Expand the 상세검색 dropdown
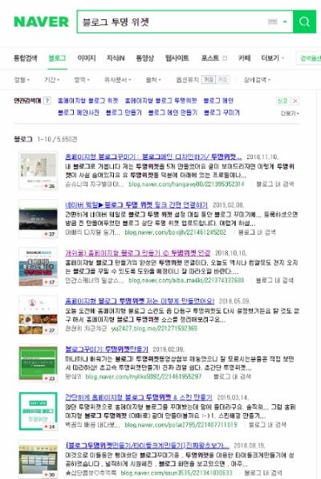 coord(257,80)
